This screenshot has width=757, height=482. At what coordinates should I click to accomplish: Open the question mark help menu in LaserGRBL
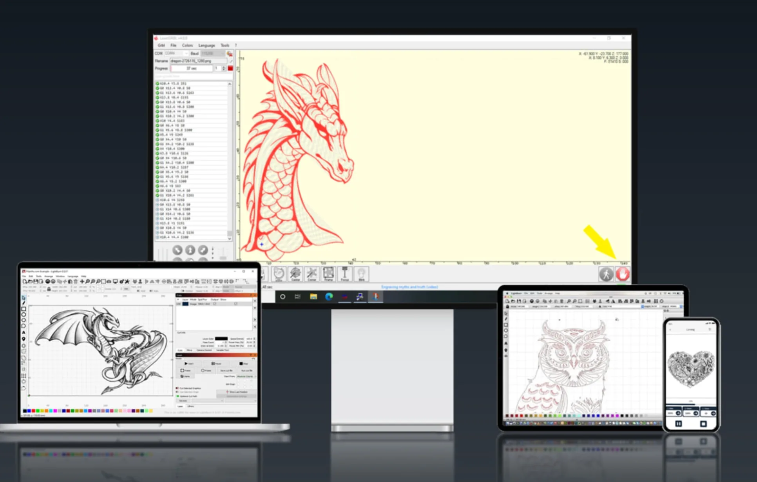tap(235, 45)
